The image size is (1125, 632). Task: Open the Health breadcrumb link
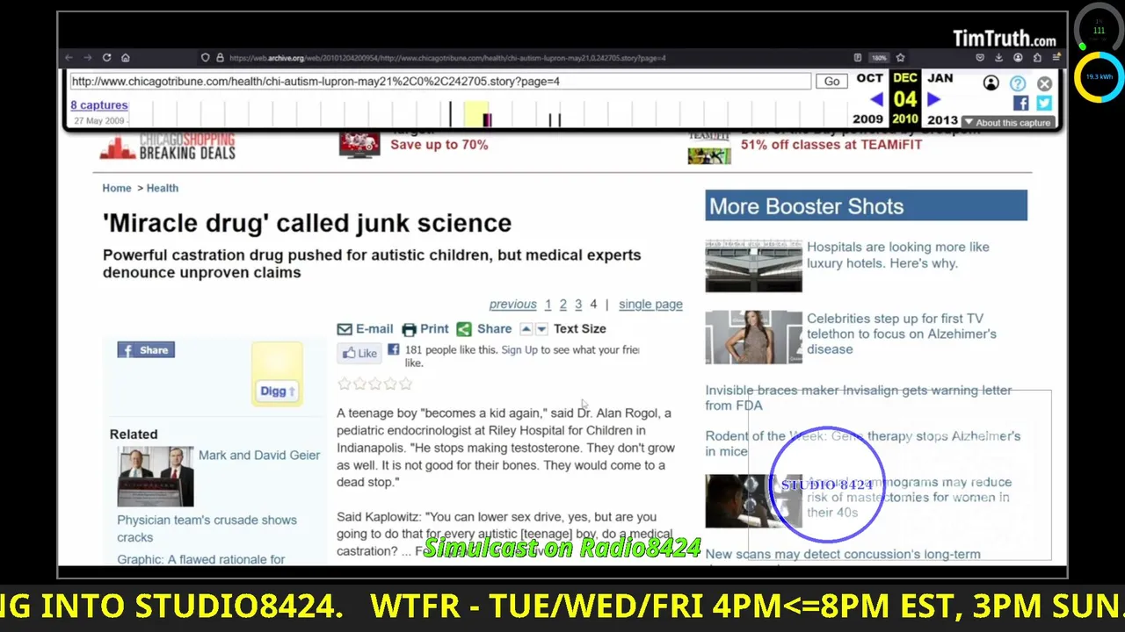tap(163, 188)
